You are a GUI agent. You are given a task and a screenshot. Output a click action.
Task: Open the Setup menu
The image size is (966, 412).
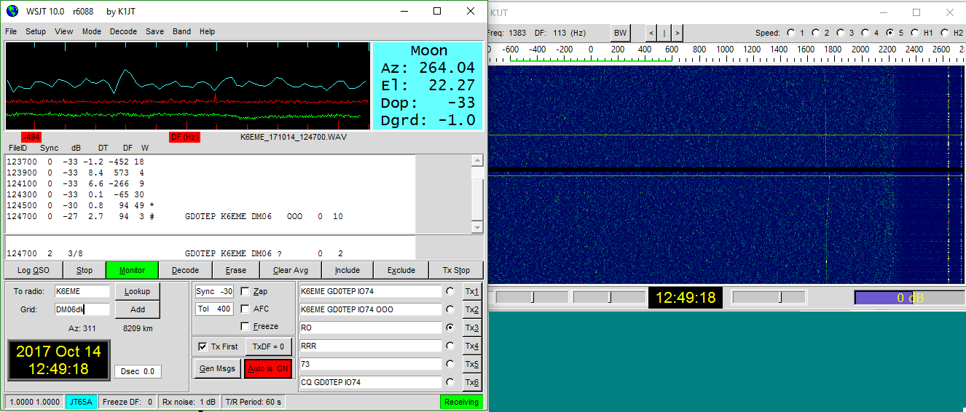36,31
